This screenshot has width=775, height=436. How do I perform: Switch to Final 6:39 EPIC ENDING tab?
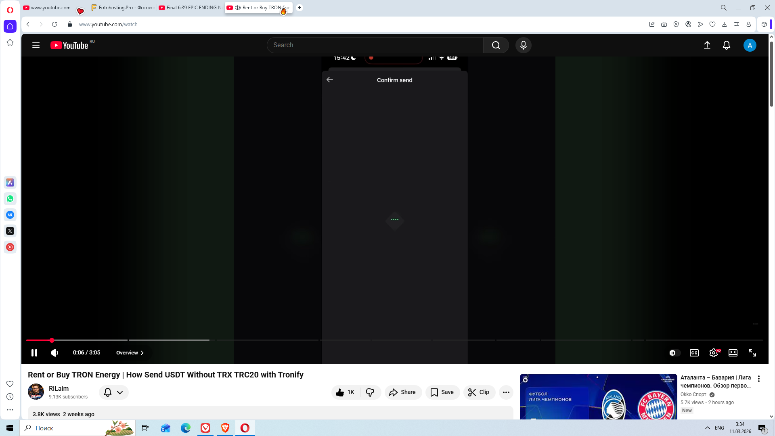191,8
